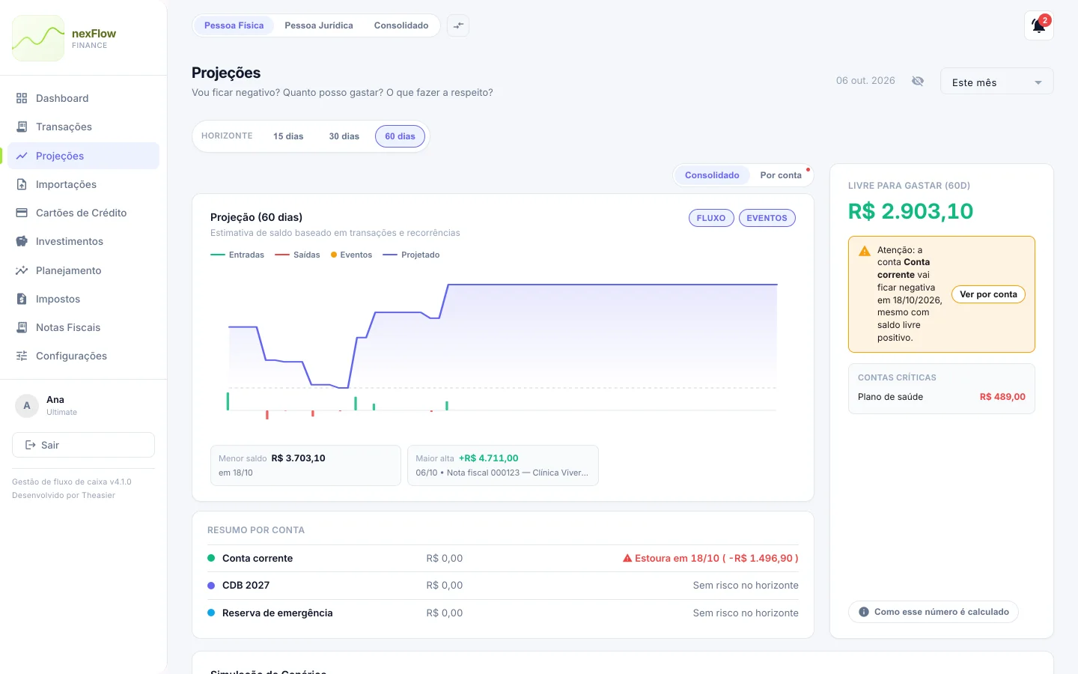Image resolution: width=1078 pixels, height=674 pixels.
Task: Click the Plano de saúde critical account
Action: pyautogui.click(x=942, y=397)
